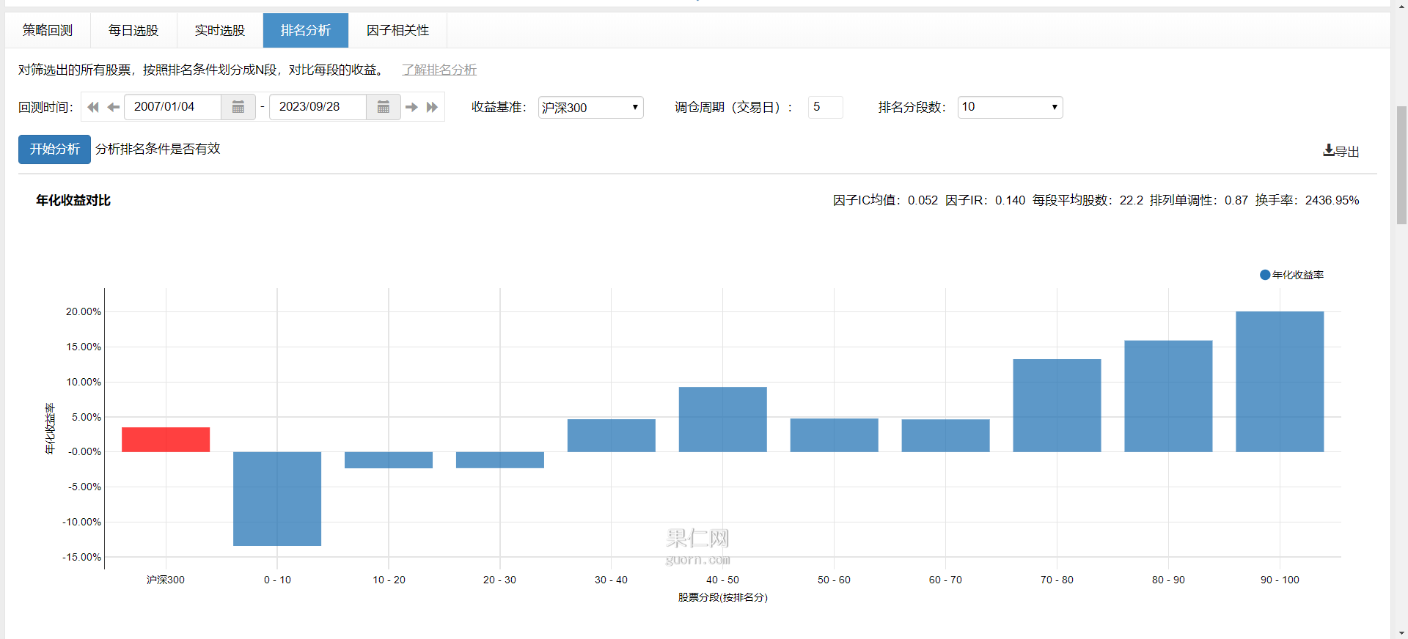Image resolution: width=1408 pixels, height=639 pixels.
Task: Open the 收益基准 沪深300 dropdown
Action: click(590, 107)
